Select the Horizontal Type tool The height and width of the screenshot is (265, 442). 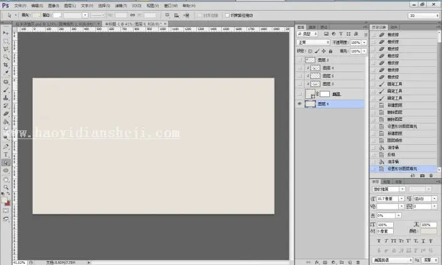(6, 155)
